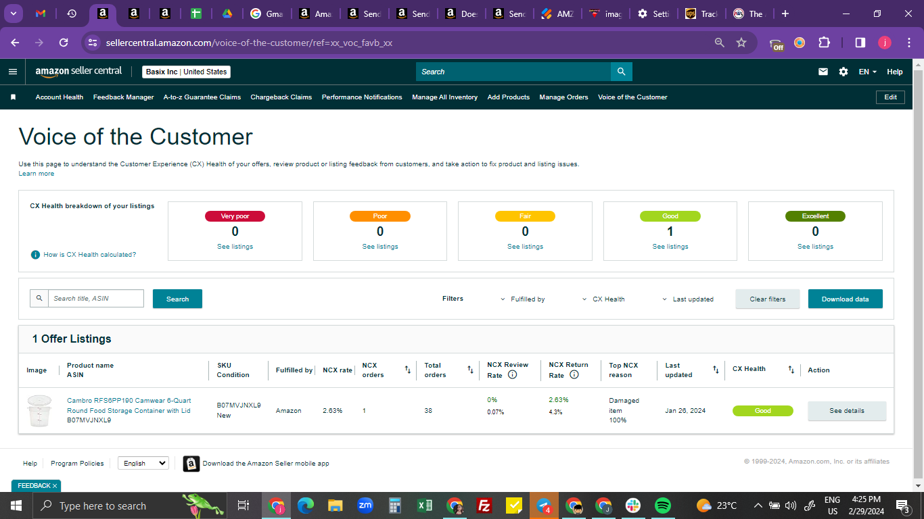Viewport: 924px width, 519px height.
Task: Open the Chrome extensions puzzle icon
Action: click(824, 43)
